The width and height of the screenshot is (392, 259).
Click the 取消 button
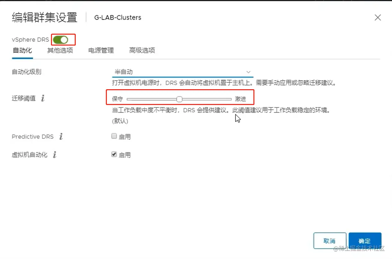coord(330,241)
